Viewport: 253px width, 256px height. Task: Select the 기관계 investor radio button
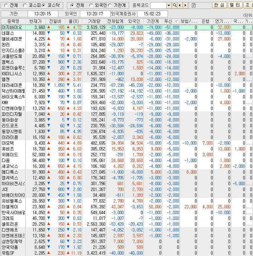pos(110,5)
